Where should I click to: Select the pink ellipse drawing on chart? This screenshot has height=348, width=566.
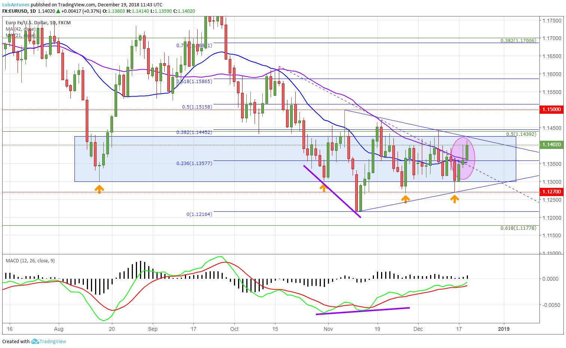coord(463,158)
